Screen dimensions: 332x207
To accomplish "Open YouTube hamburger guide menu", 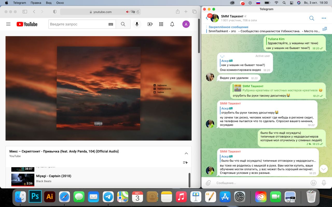I will pyautogui.click(x=8, y=24).
